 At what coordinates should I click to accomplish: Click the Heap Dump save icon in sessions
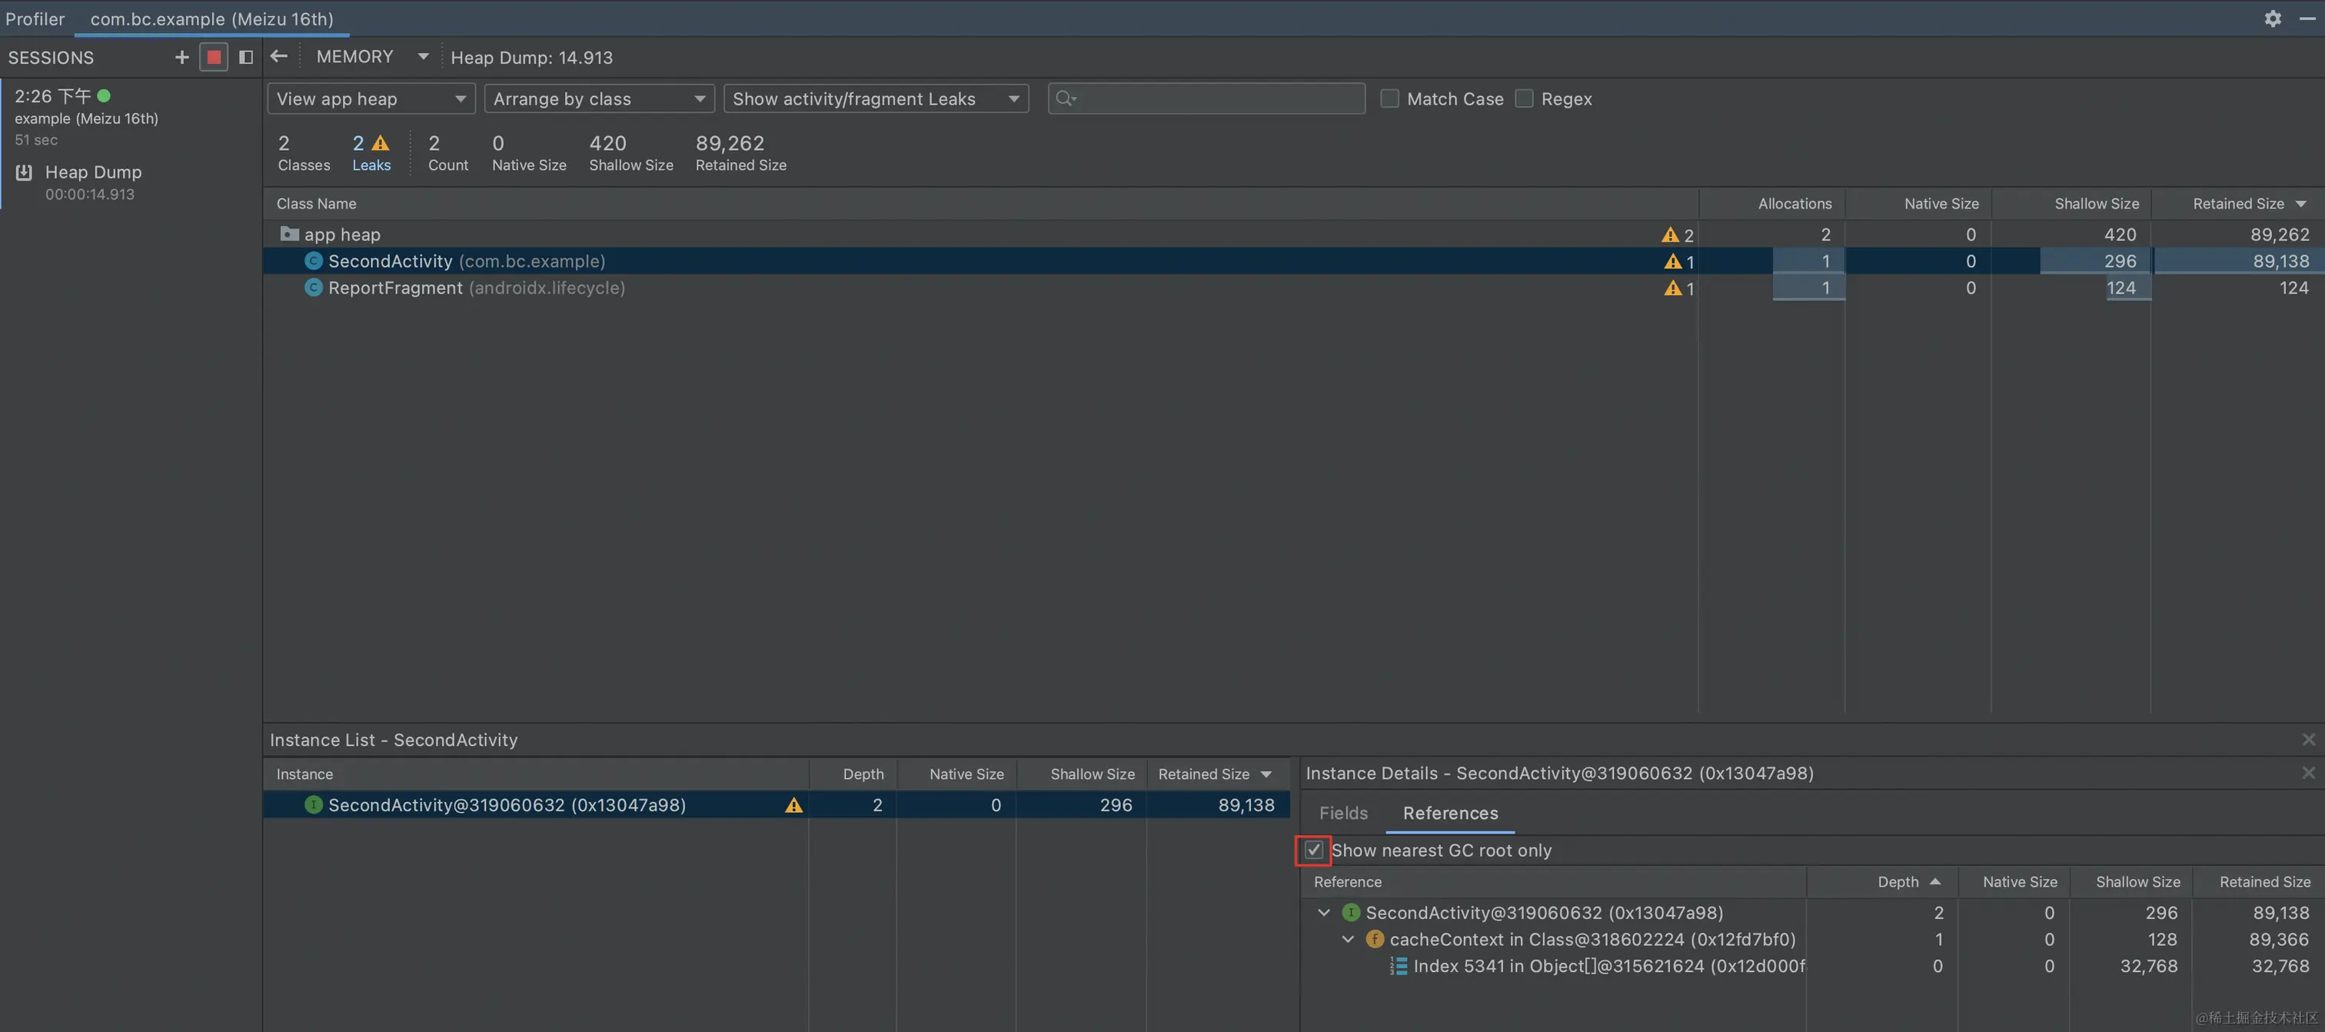(x=25, y=172)
